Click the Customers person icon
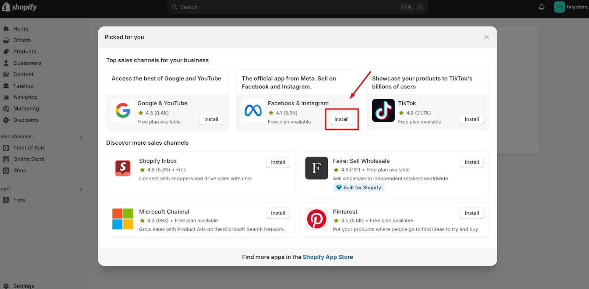The image size is (589, 289). coord(6,63)
